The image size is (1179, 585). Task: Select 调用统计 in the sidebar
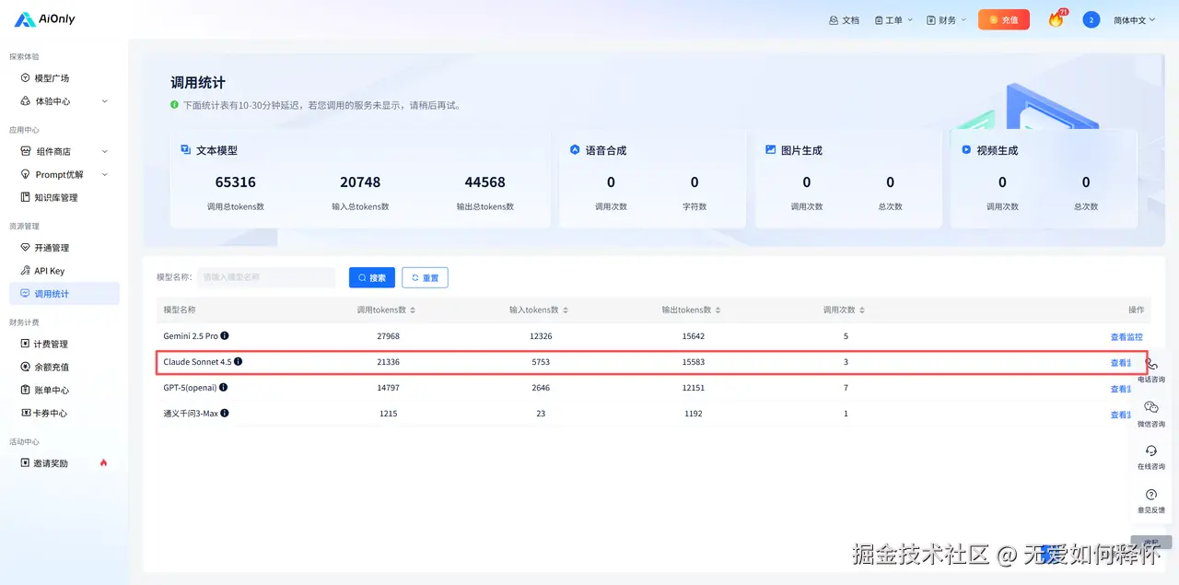tap(64, 294)
